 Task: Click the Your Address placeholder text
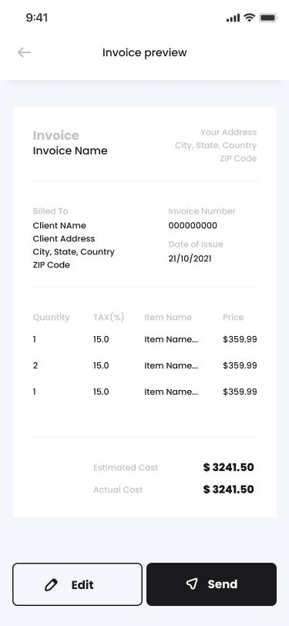tap(229, 132)
